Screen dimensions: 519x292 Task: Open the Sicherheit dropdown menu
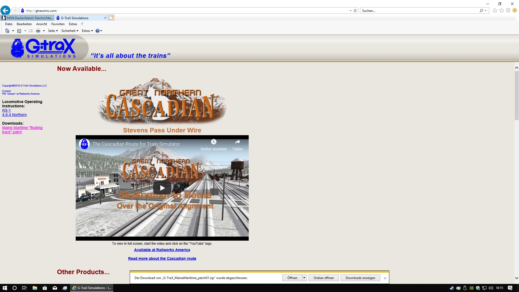point(70,31)
